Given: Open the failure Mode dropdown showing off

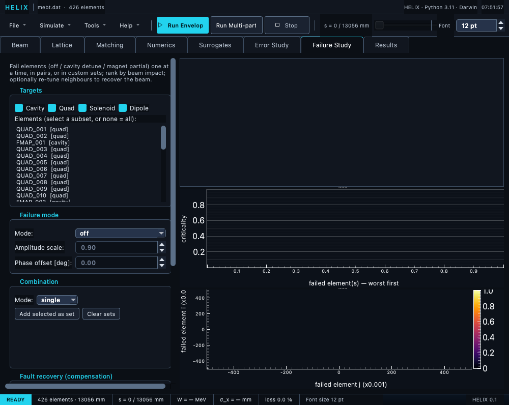Looking at the screenshot, I should coord(121,234).
